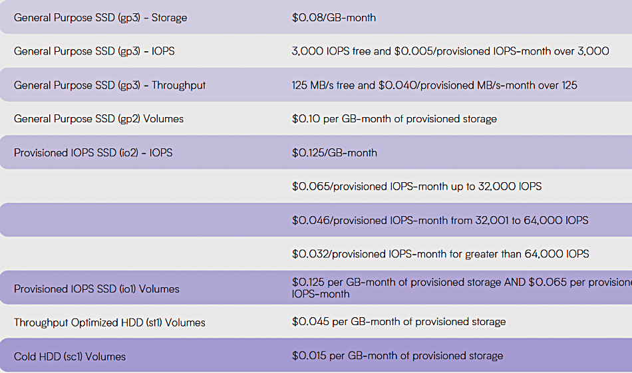Click the 125 MB/s free pricing text
The width and height of the screenshot is (632, 373).
pyautogui.click(x=434, y=85)
